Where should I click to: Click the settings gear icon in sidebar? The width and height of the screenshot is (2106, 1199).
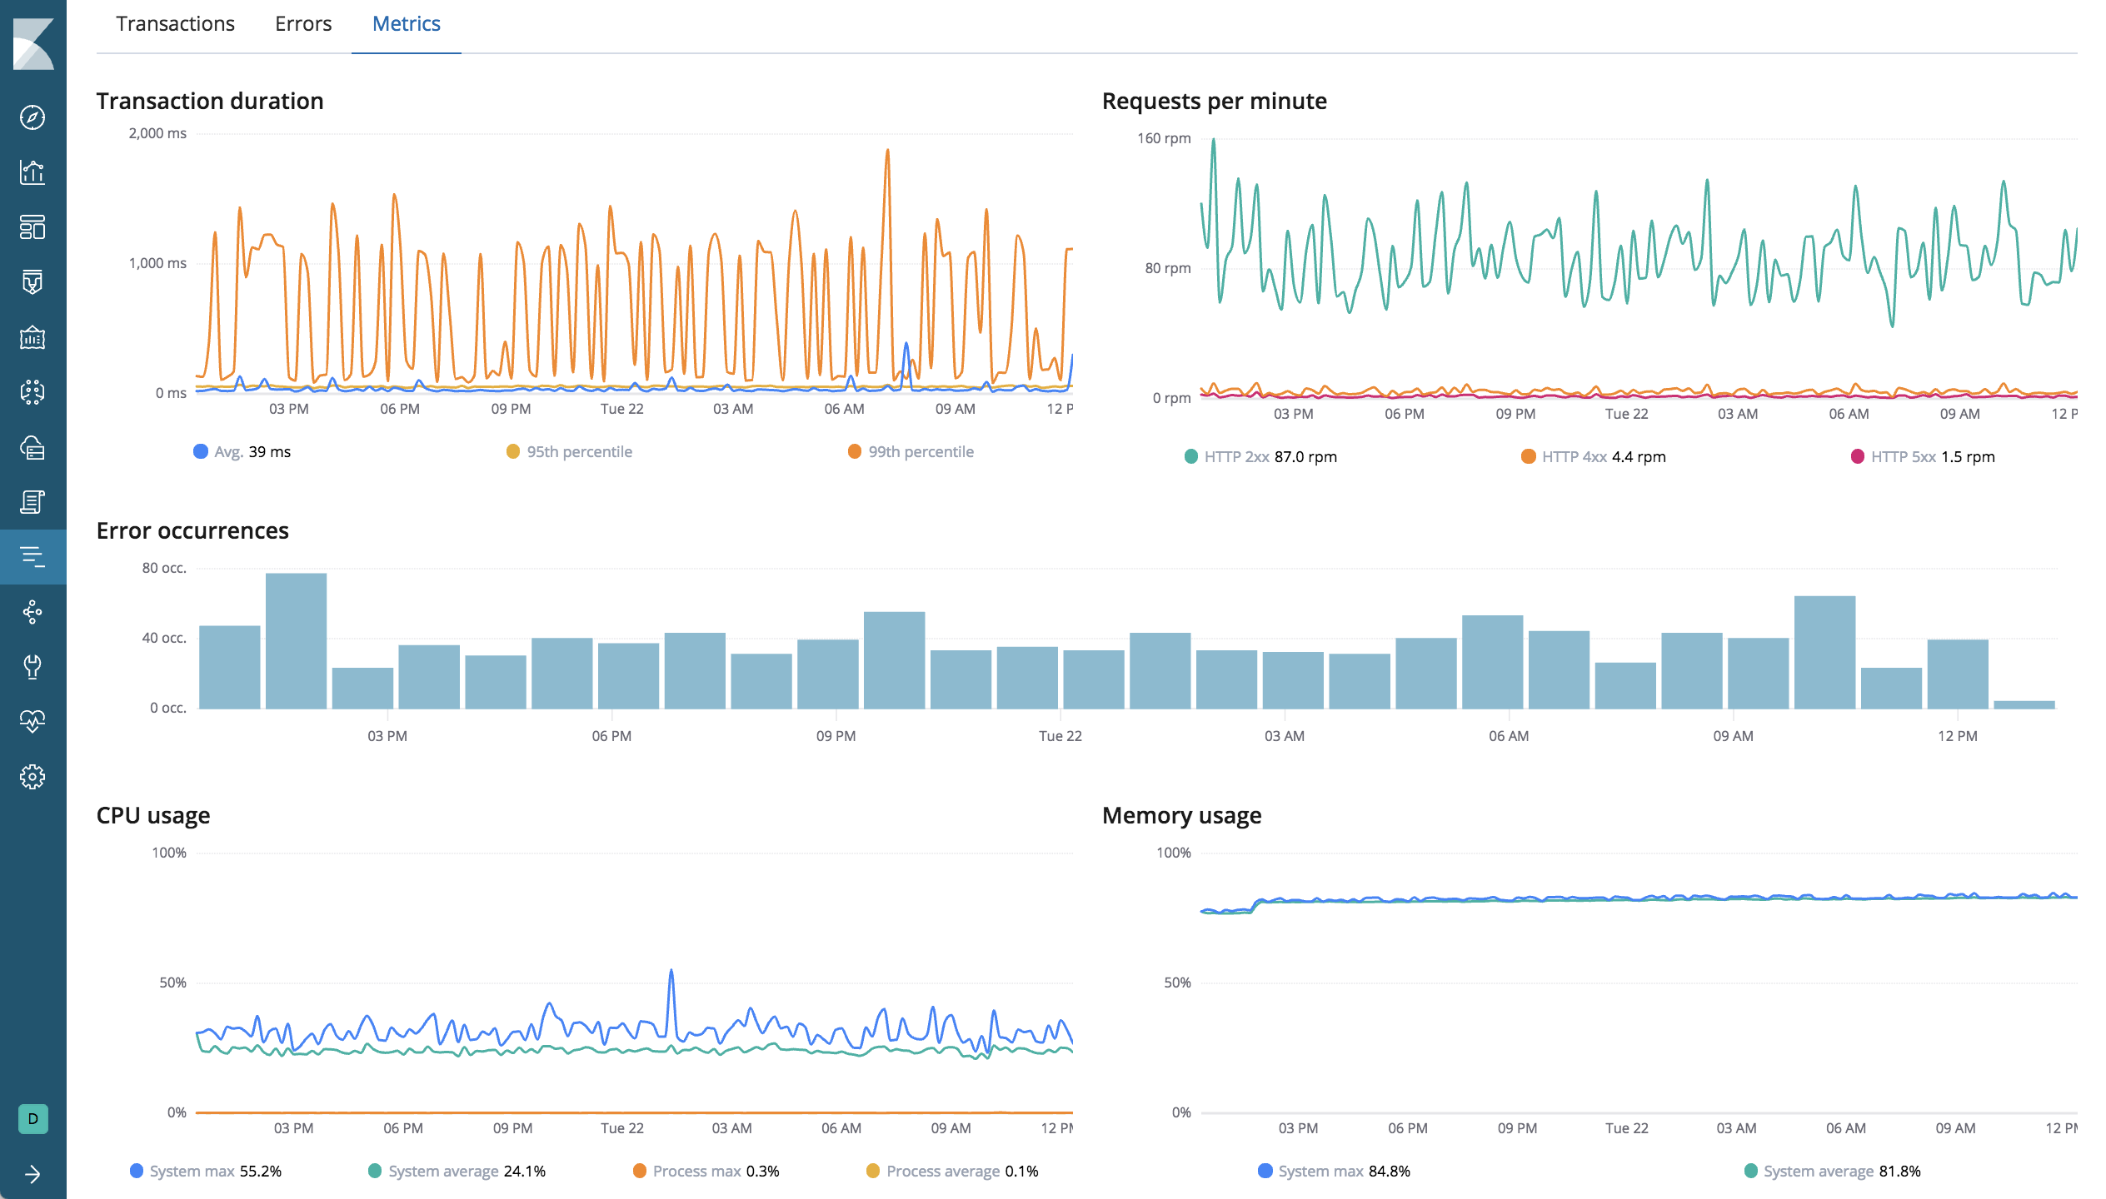(x=33, y=775)
